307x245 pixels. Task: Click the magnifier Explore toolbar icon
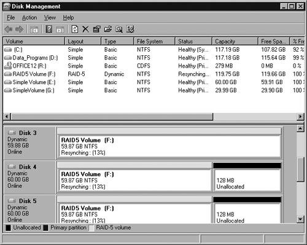[119, 29]
